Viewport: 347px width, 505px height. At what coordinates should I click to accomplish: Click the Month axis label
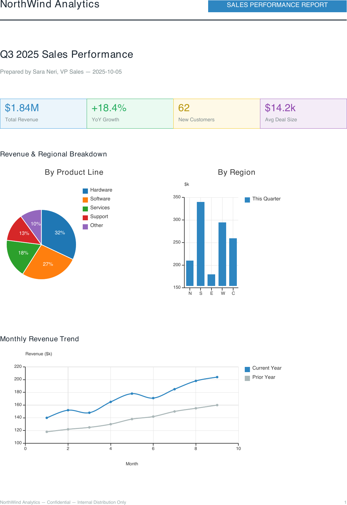(132, 464)
